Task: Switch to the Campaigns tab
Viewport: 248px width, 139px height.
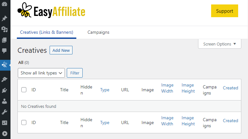Action: pos(98,32)
